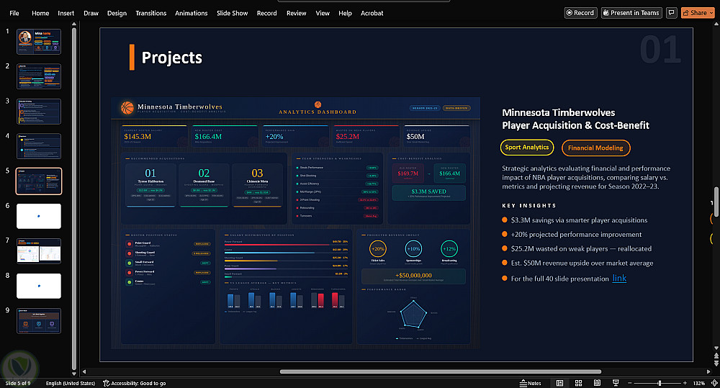The image size is (720, 388).
Task: Switch to Slide Sorter view
Action: tap(579, 383)
